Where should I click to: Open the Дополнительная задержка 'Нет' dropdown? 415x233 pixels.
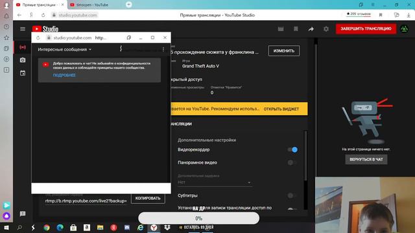click(215, 183)
